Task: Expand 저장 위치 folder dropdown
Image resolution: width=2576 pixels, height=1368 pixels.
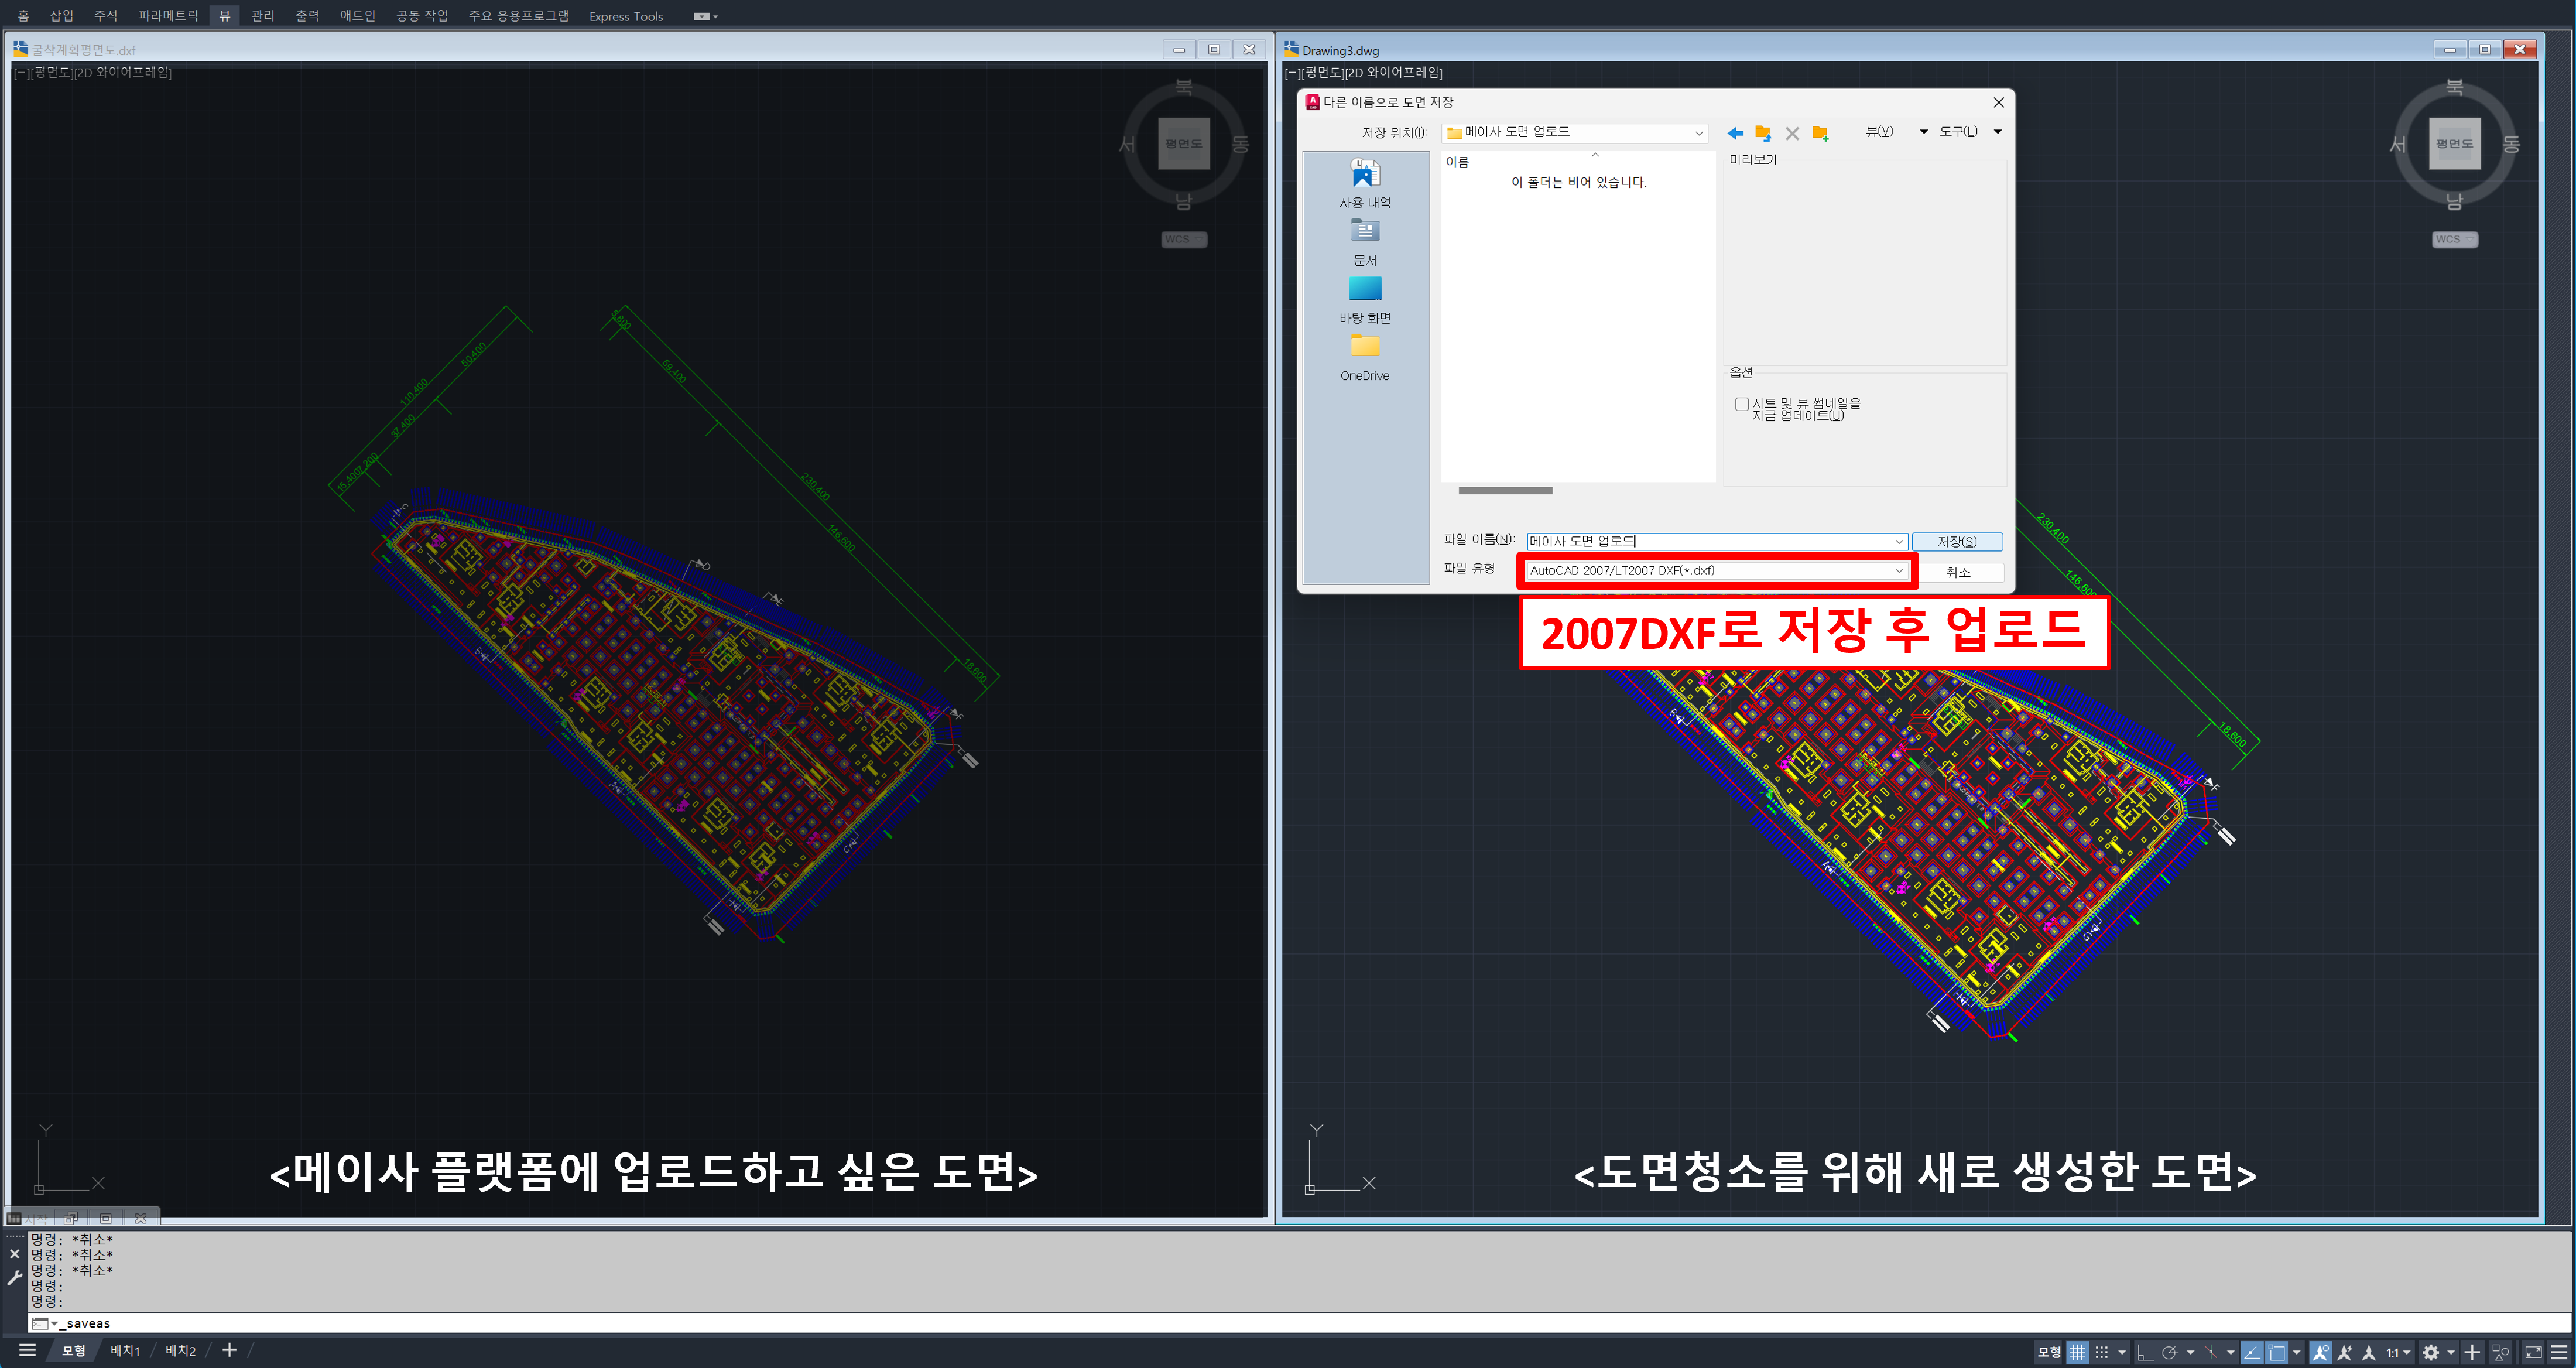Action: [1698, 133]
